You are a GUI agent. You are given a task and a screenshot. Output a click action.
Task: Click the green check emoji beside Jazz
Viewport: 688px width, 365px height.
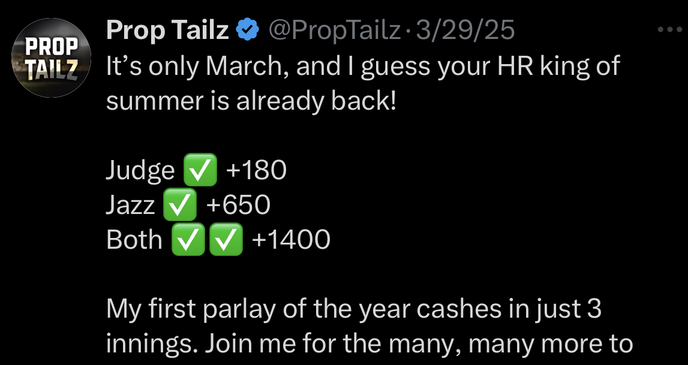pyautogui.click(x=180, y=204)
